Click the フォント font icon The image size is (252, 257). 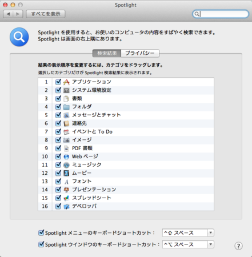click(x=66, y=182)
